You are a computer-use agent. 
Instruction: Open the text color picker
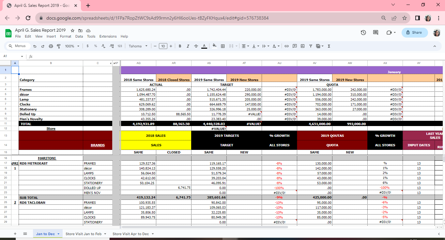coord(204,46)
